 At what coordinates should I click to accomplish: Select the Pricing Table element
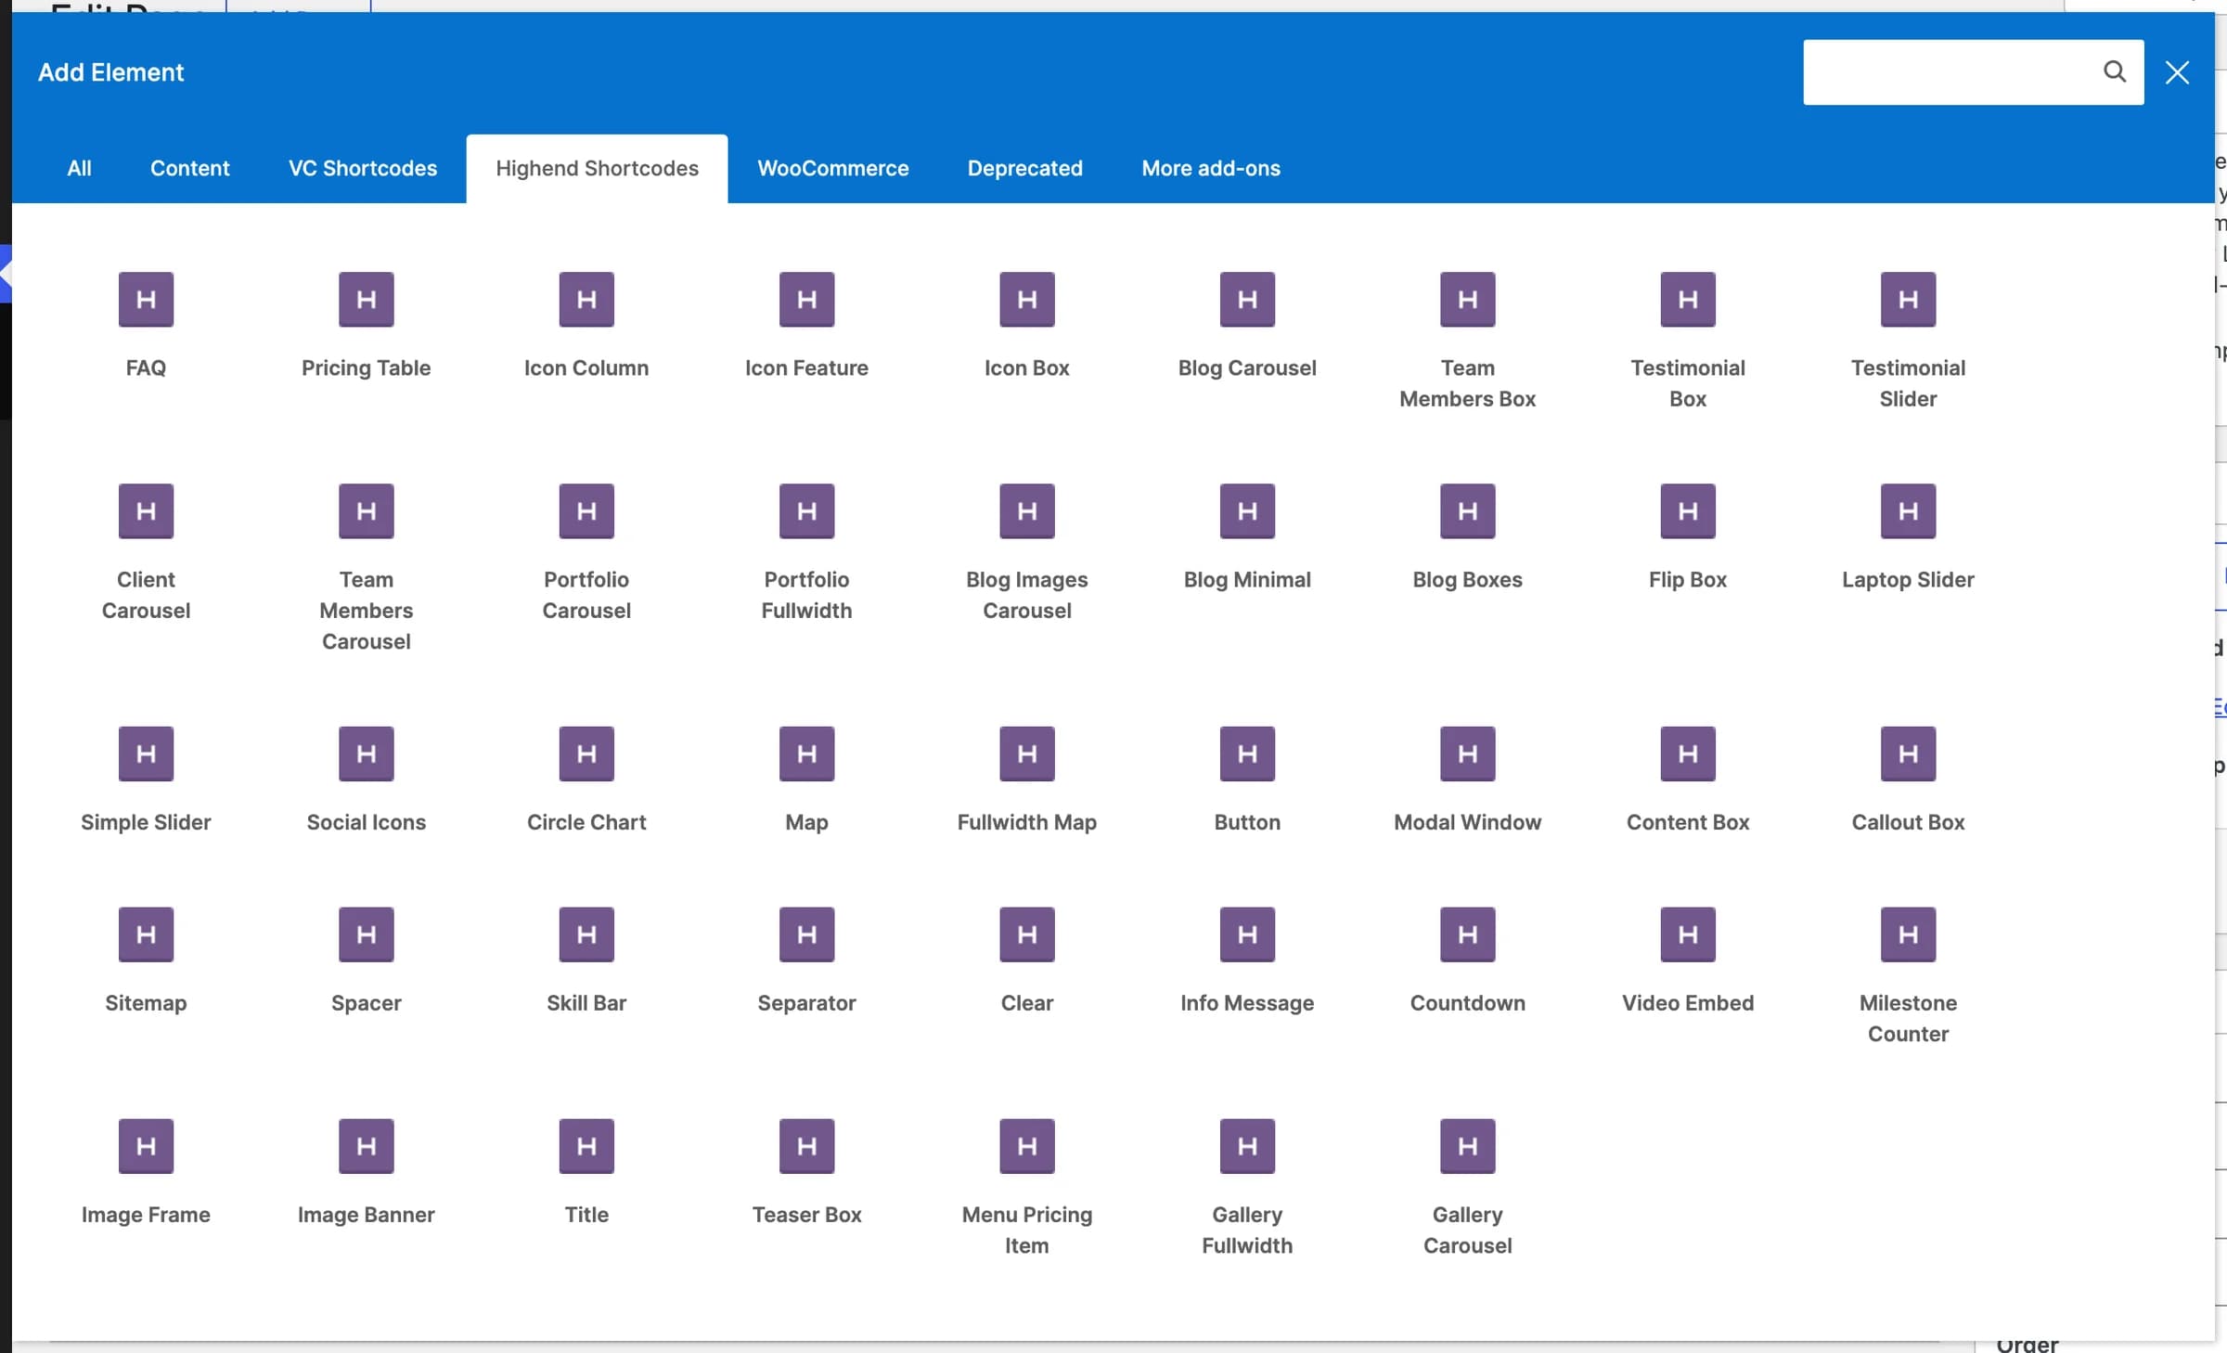click(367, 325)
